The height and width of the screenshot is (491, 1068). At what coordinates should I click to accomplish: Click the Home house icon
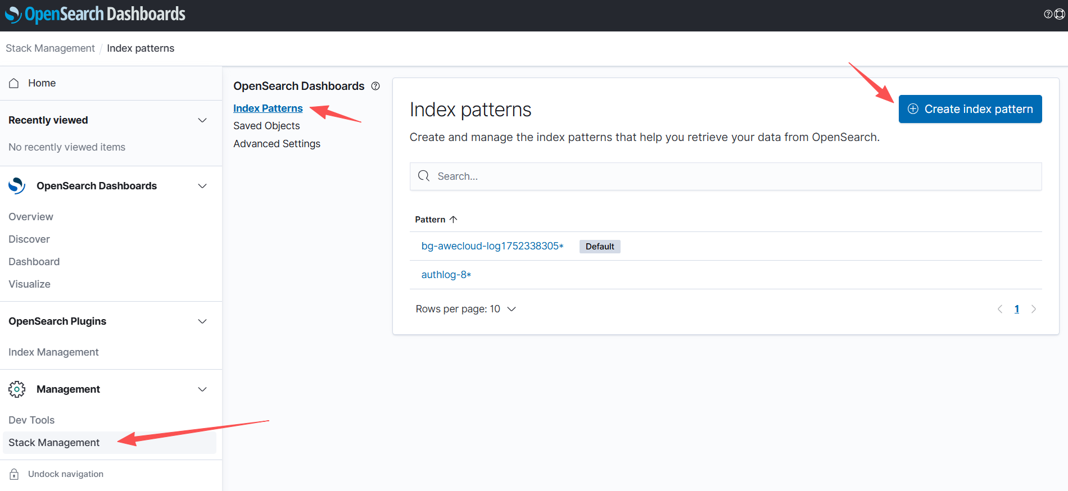click(14, 83)
